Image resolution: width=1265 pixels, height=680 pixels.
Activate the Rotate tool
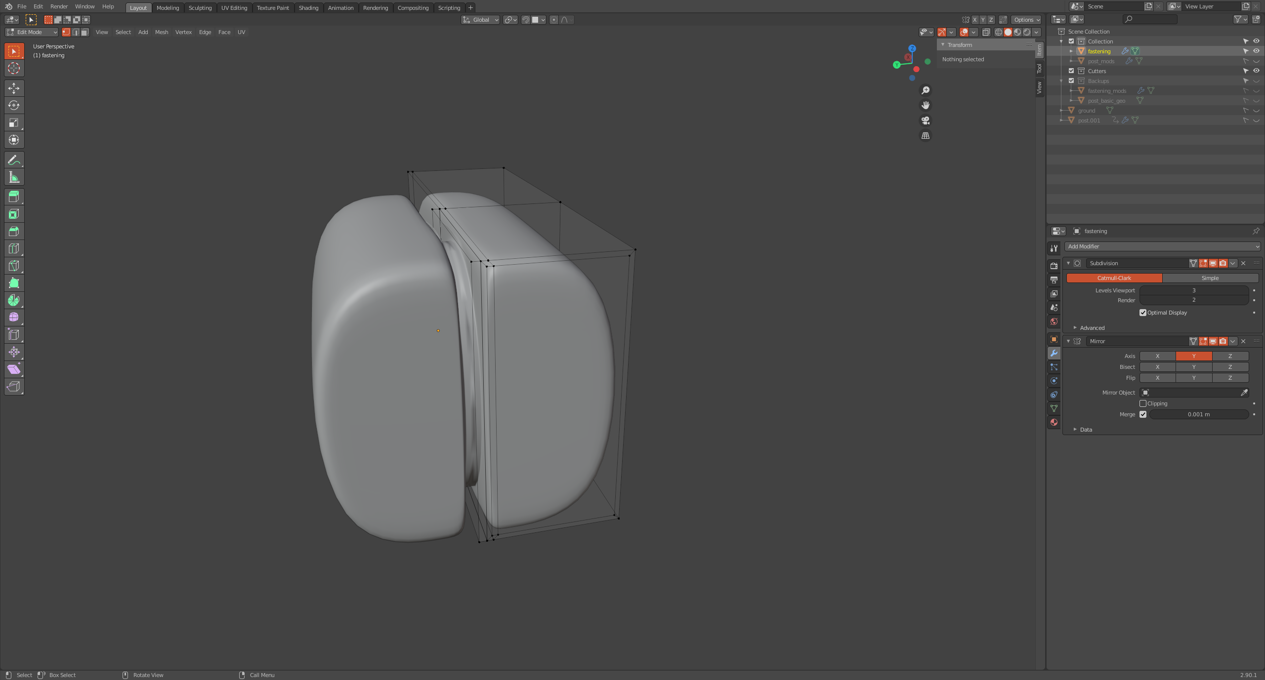coord(14,105)
